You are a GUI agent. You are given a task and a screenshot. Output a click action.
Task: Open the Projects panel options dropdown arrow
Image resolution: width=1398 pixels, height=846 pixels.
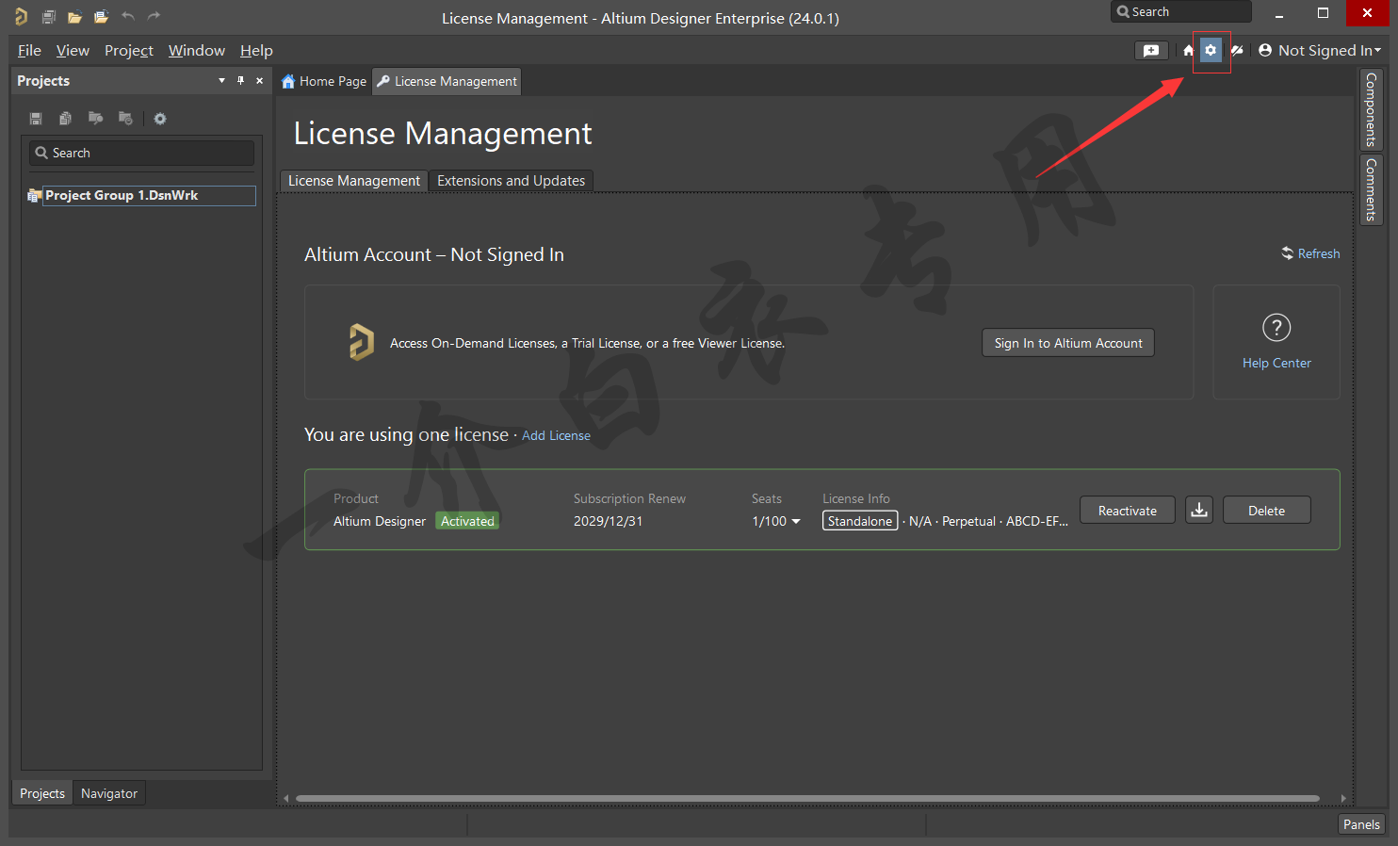click(221, 81)
